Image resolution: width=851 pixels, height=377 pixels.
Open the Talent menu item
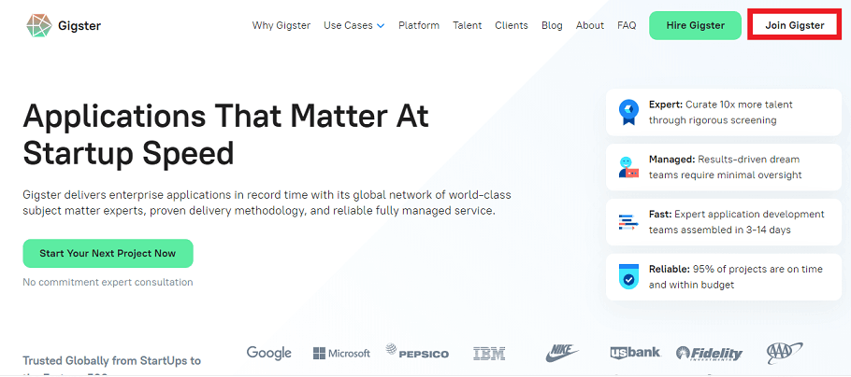[468, 25]
